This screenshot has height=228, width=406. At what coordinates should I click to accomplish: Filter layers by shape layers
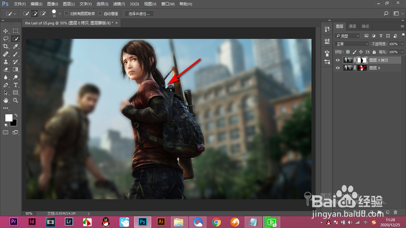388,36
